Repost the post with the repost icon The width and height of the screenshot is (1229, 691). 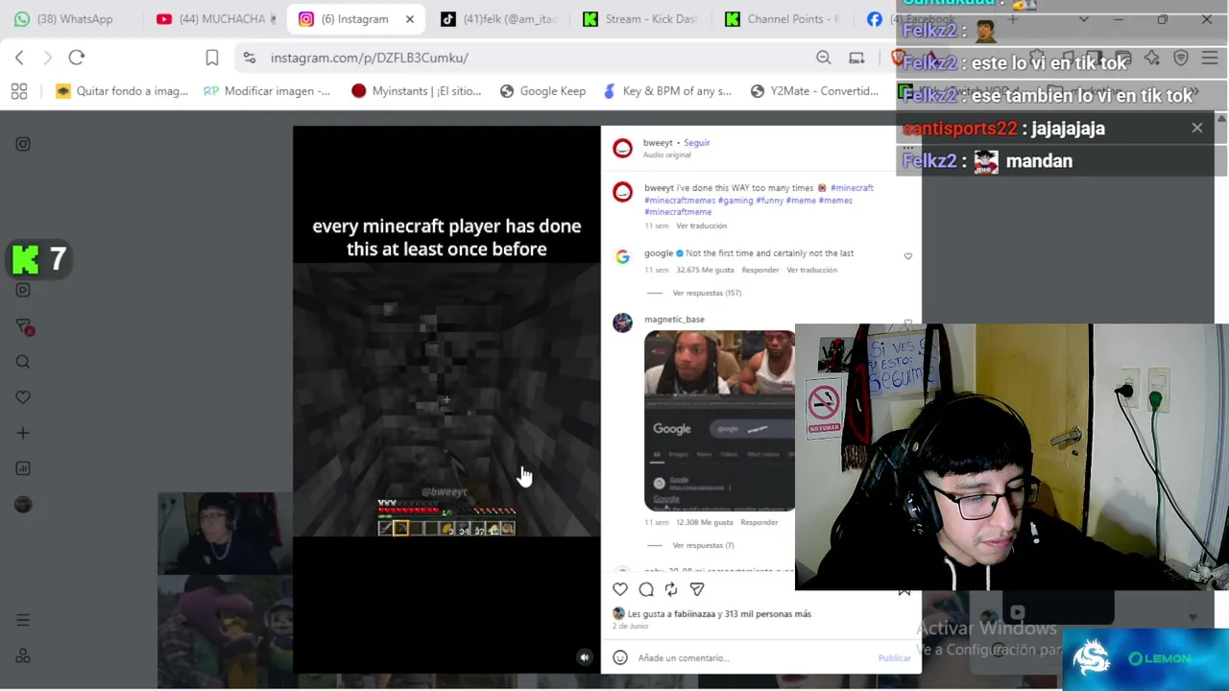tap(671, 589)
